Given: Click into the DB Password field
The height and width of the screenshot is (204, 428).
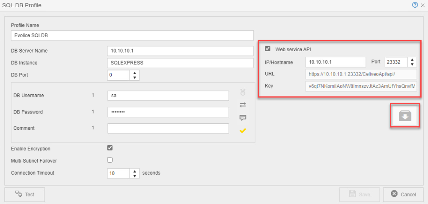Looking at the screenshot, I should click(x=168, y=112).
